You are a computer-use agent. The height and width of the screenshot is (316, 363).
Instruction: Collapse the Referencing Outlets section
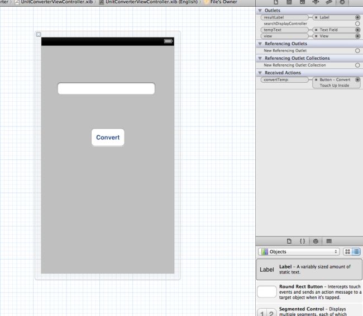[260, 44]
